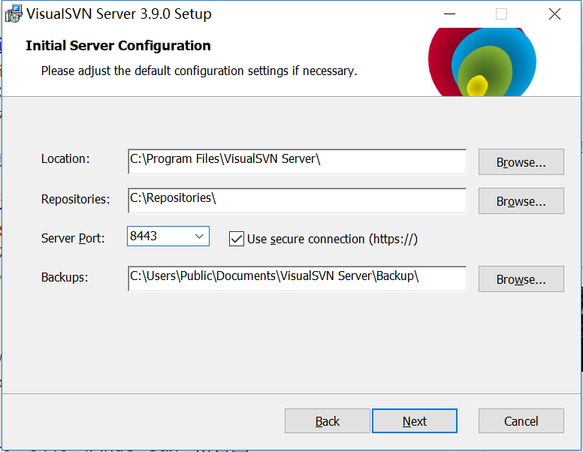Screen dimensions: 583x452
Task: Focus the Repositories path text box
Action: pos(297,200)
